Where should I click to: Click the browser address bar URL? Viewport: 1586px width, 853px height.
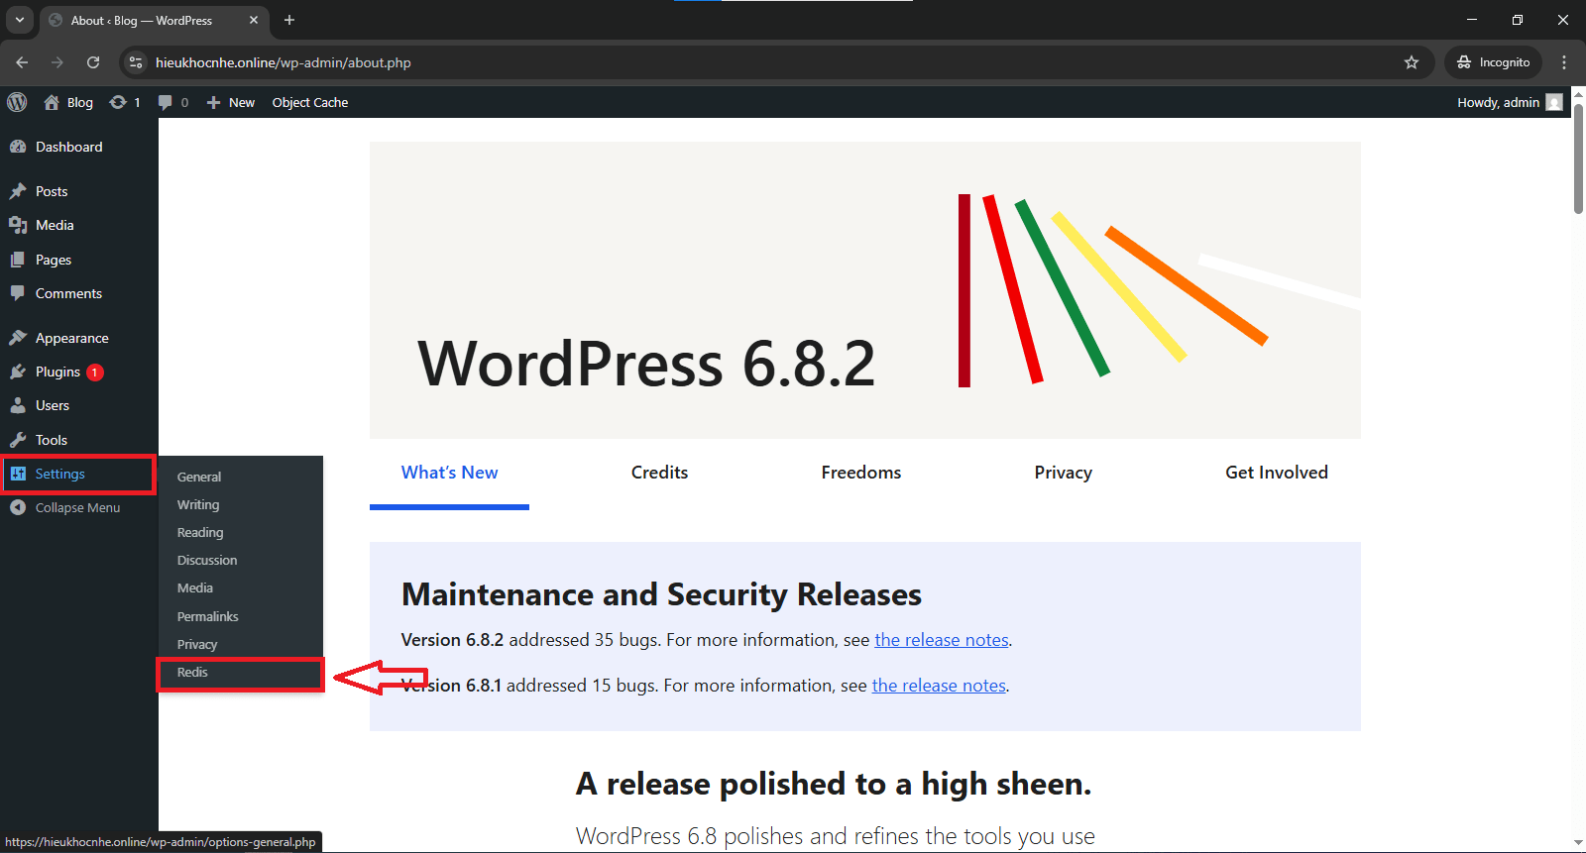(283, 62)
